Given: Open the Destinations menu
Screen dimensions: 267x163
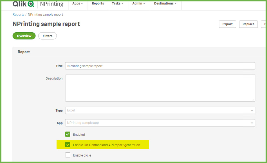Looking at the screenshot, I should (x=165, y=3).
